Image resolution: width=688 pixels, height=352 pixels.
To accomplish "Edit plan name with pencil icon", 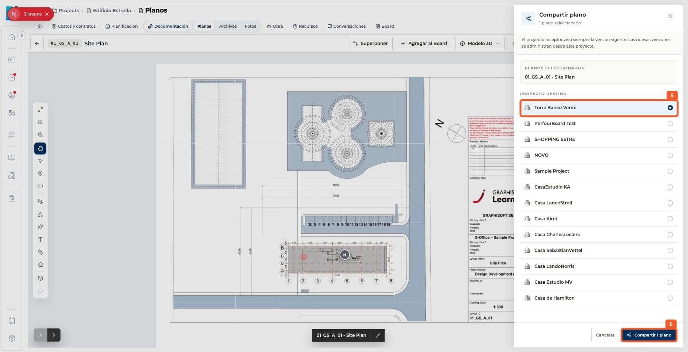I will tap(378, 335).
